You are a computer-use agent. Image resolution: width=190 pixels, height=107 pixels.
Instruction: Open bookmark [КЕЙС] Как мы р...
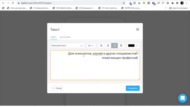click(131, 8)
